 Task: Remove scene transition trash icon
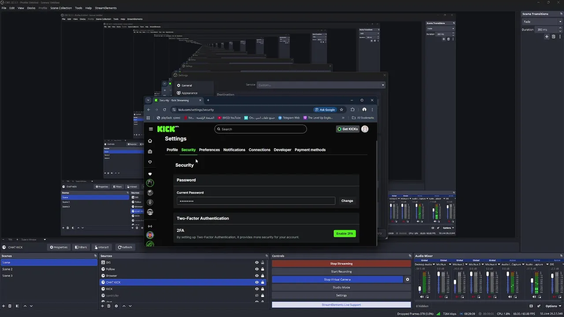click(x=553, y=37)
